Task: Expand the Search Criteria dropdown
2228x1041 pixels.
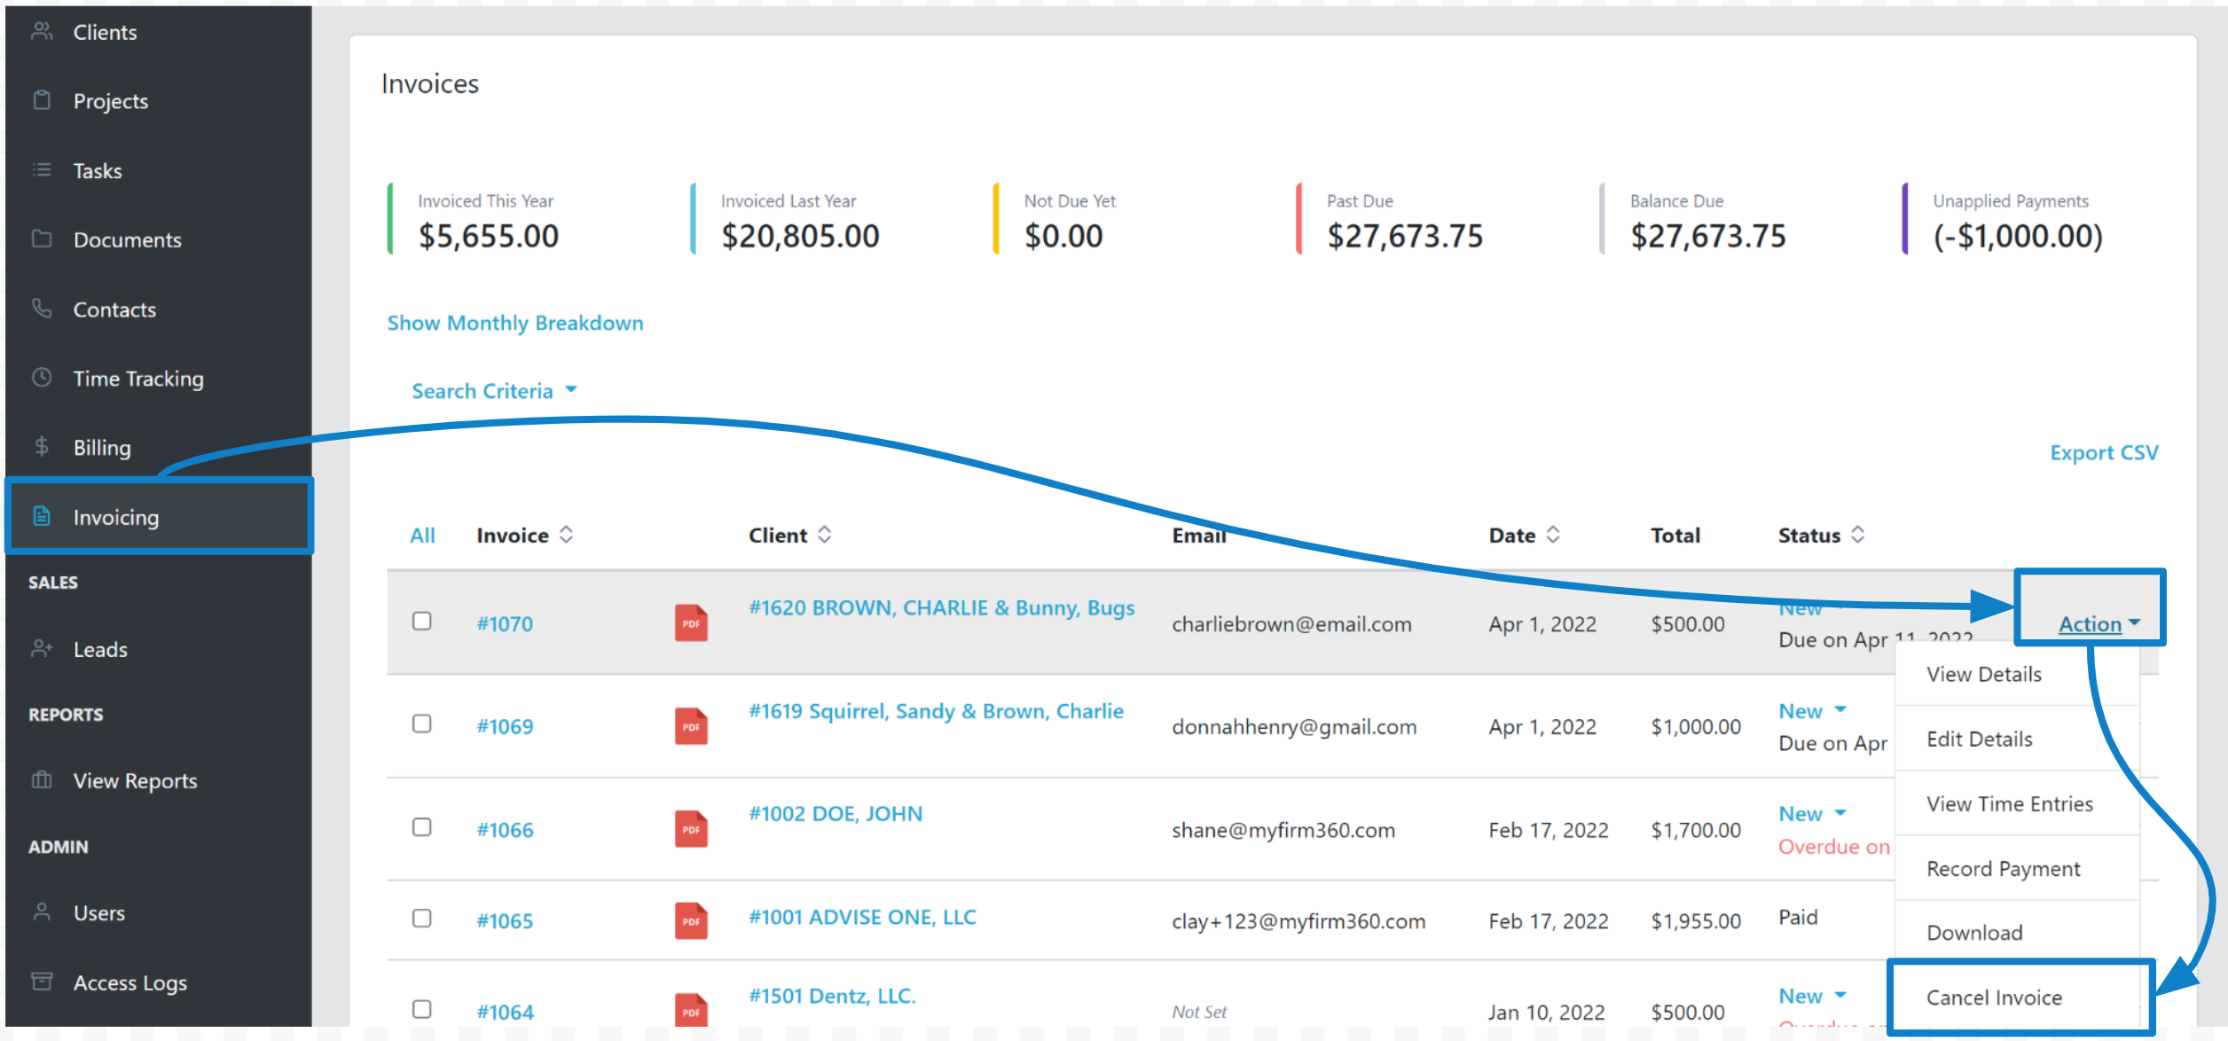Action: coord(494,391)
